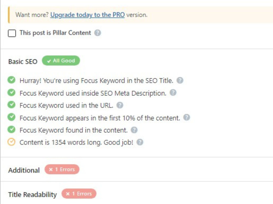Click orange check icon beside content length
273x204 pixels.
pyautogui.click(x=11, y=142)
